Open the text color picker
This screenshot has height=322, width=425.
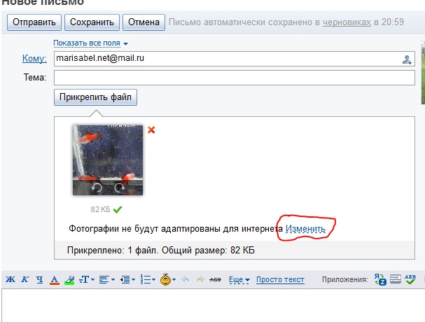[x=54, y=280]
